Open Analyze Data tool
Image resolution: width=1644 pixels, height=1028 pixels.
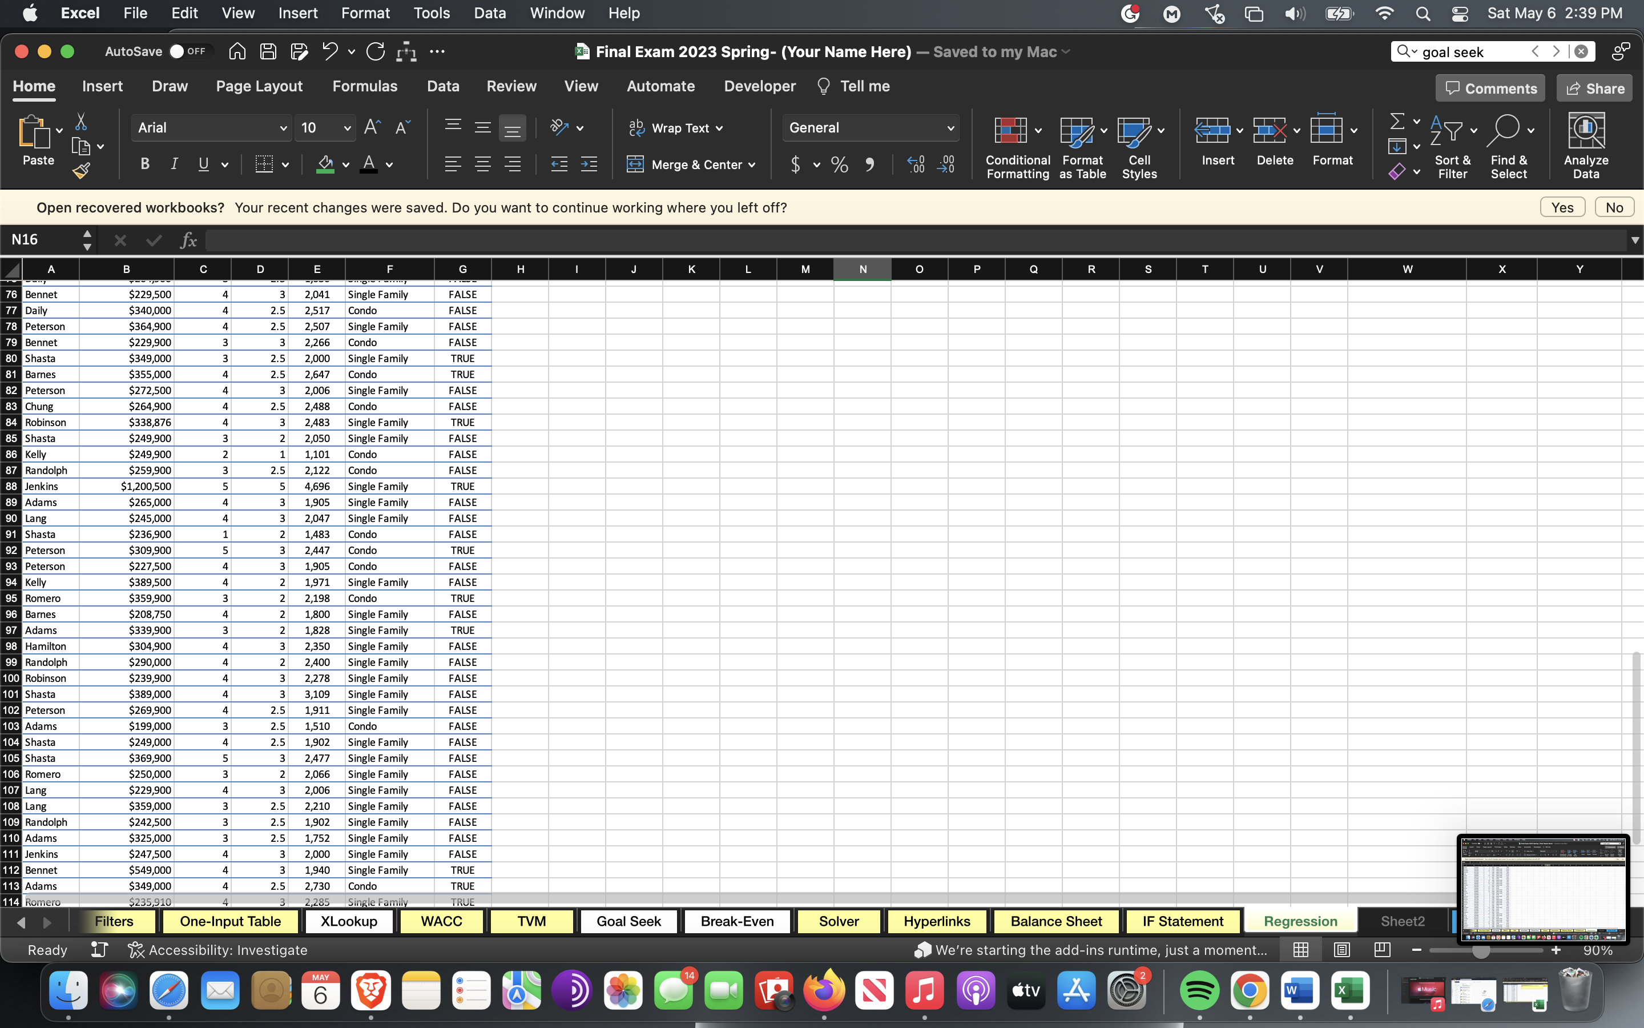click(x=1586, y=147)
